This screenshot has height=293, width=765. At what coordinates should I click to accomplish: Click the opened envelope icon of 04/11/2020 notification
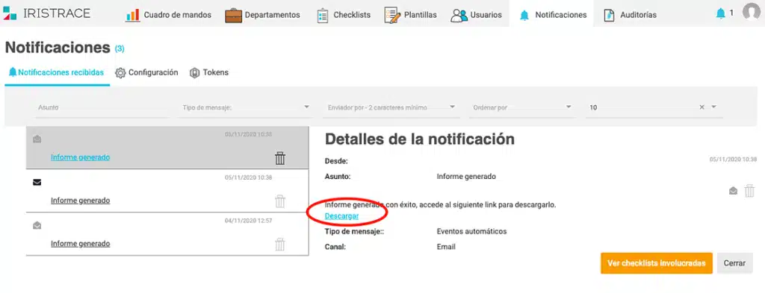(x=37, y=225)
